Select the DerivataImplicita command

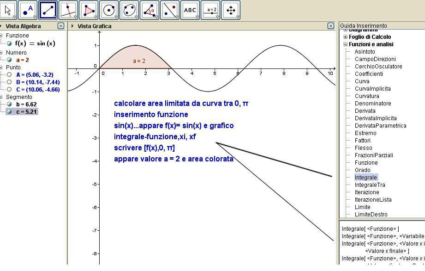376,118
